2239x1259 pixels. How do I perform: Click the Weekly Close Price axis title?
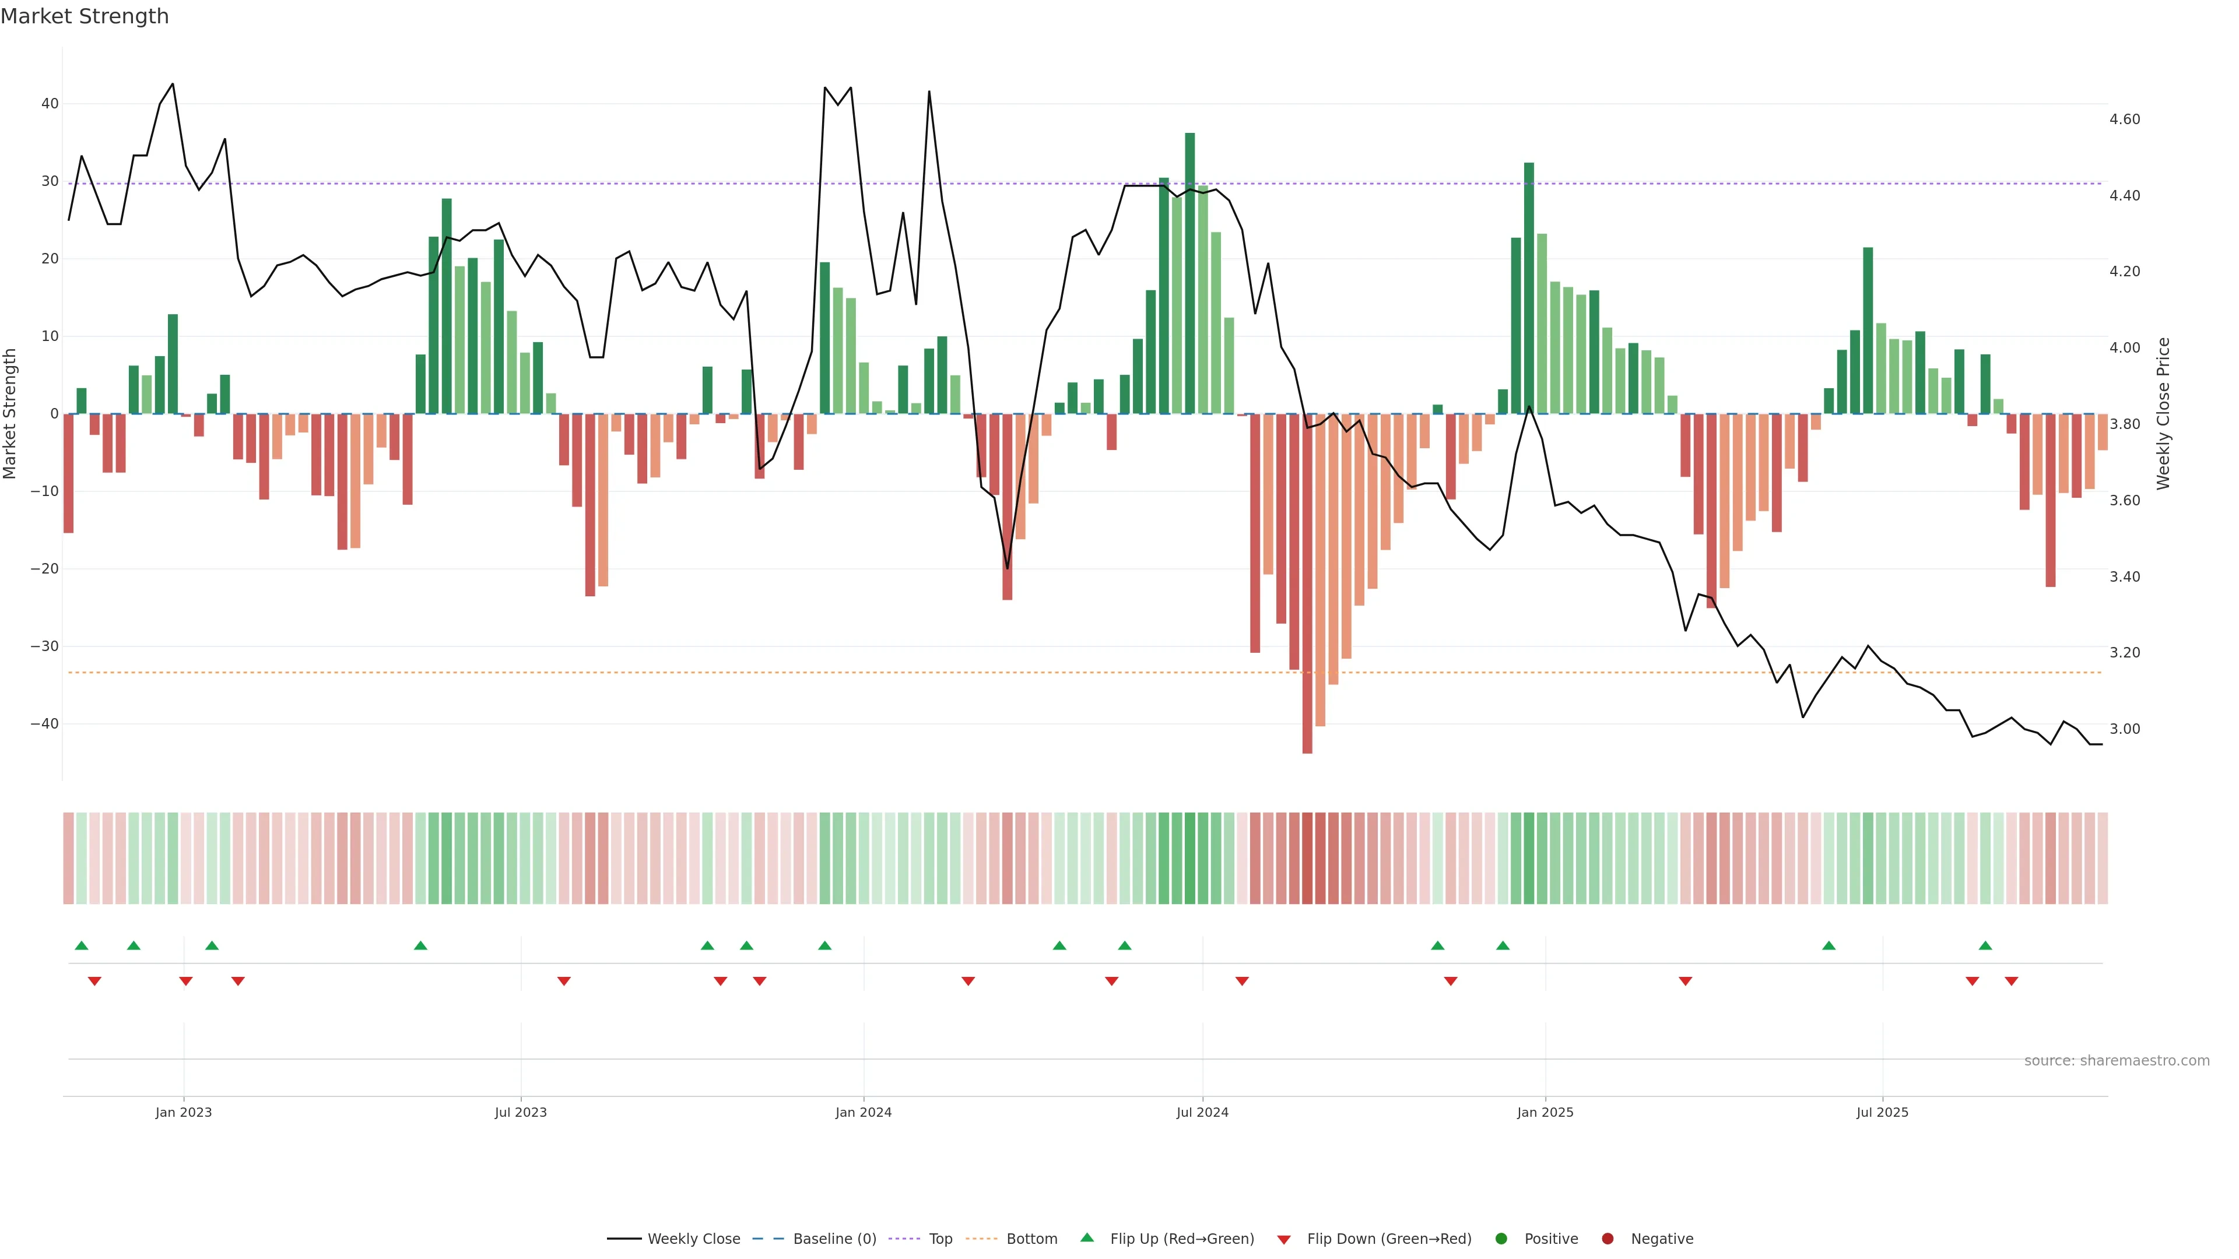point(2163,414)
